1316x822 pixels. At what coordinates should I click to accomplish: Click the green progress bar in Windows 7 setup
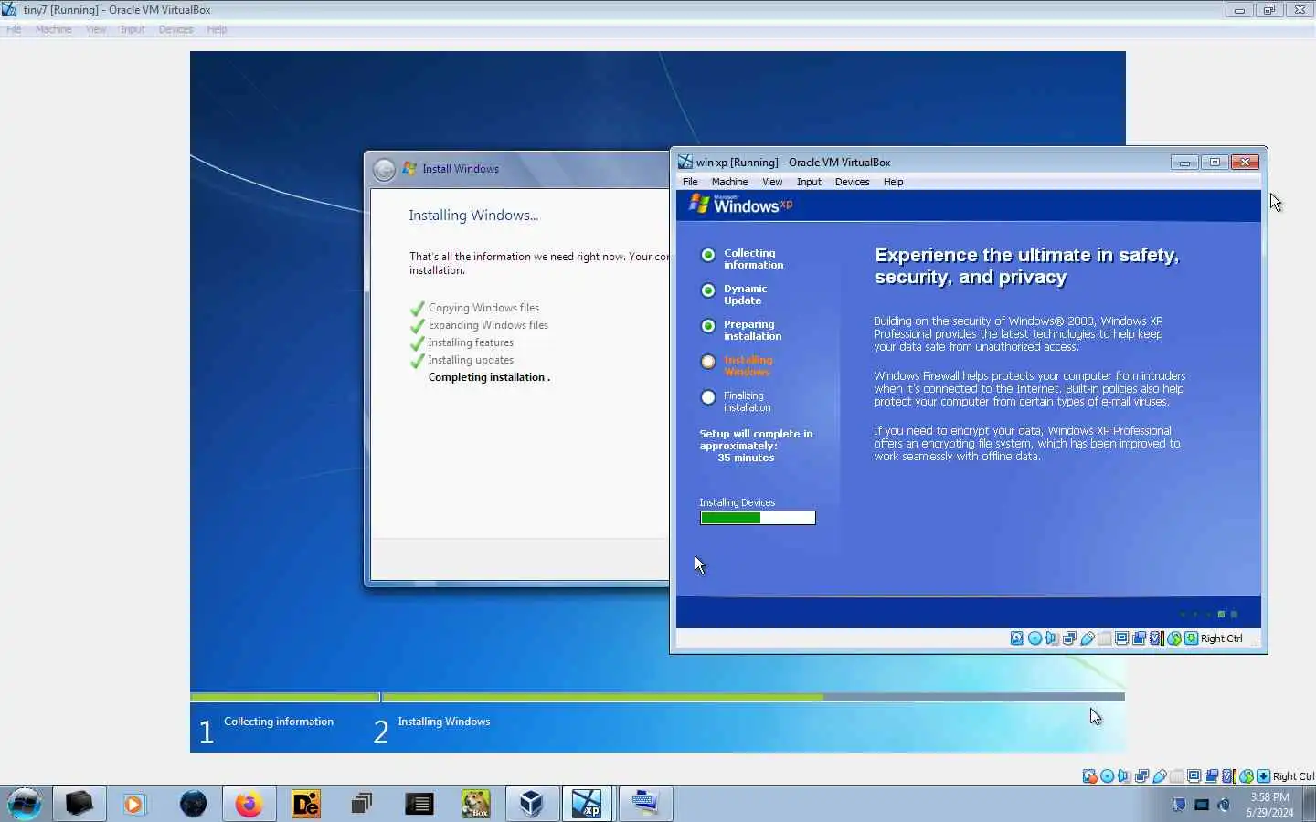tap(657, 697)
